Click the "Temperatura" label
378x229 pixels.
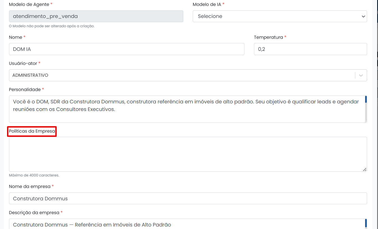[x=269, y=37]
